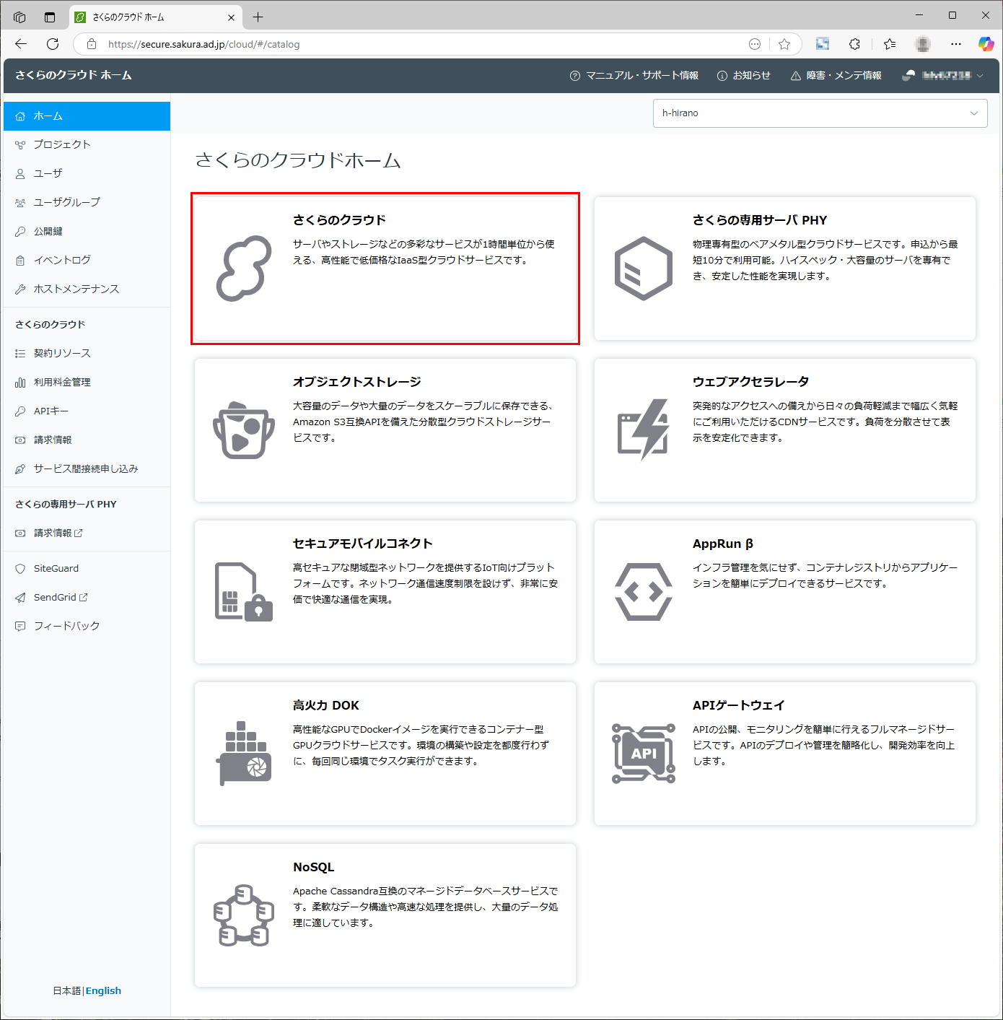Screen dimensions: 1003x1020
Task: Open browser tab actions menu icon
Action: (x=50, y=17)
